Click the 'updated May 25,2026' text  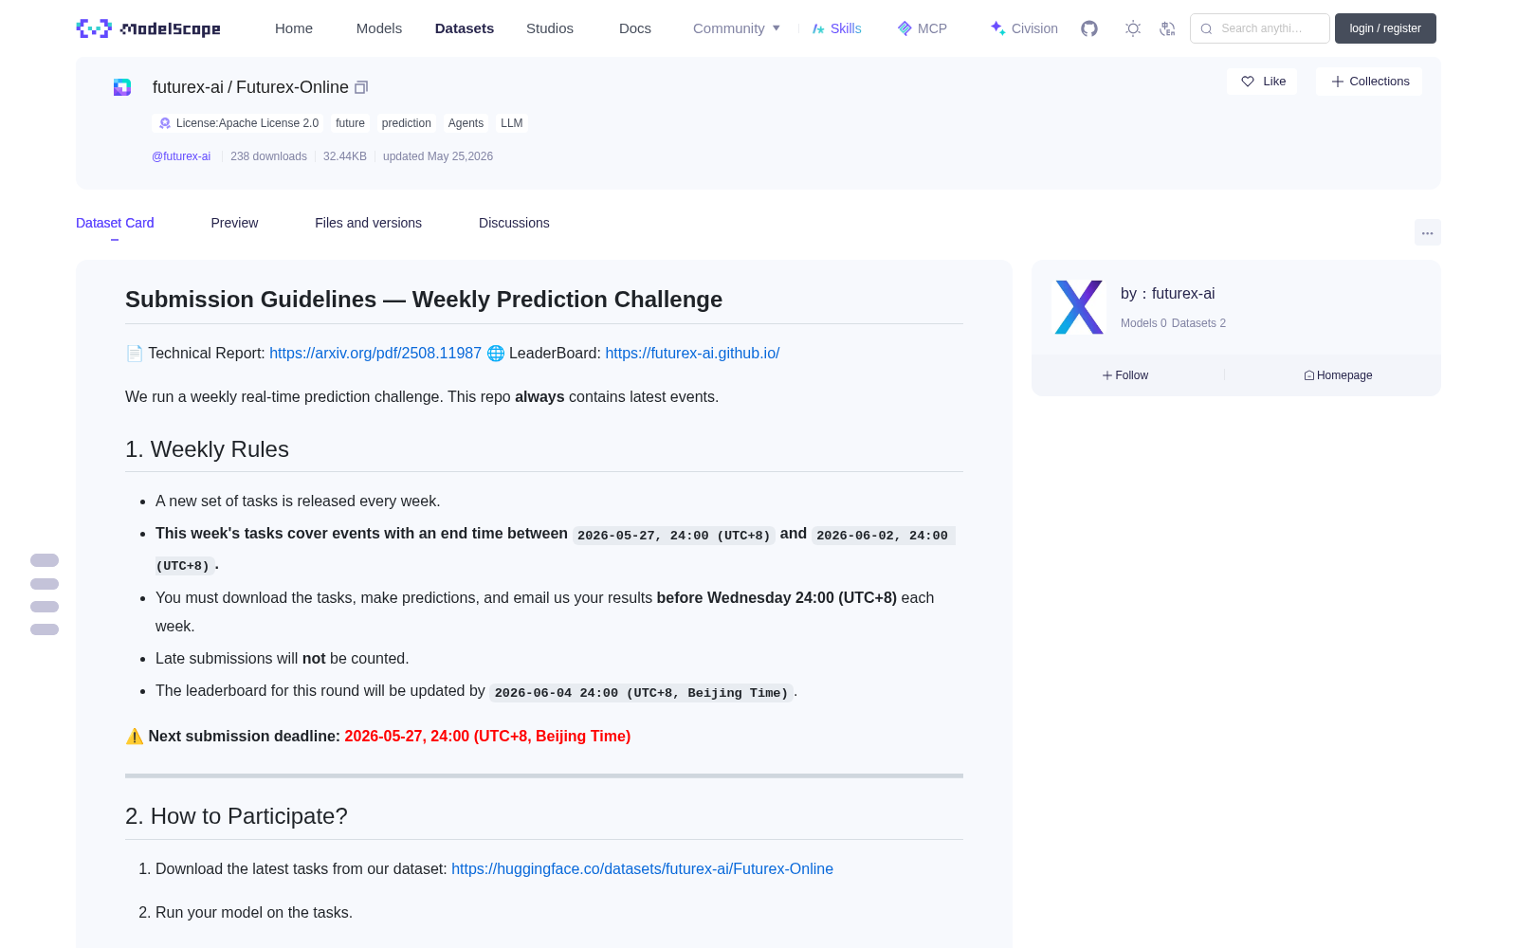click(438, 156)
